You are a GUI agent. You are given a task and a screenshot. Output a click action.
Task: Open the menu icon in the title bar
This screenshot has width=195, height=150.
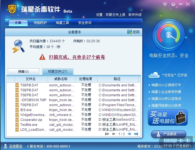click(x=165, y=4)
